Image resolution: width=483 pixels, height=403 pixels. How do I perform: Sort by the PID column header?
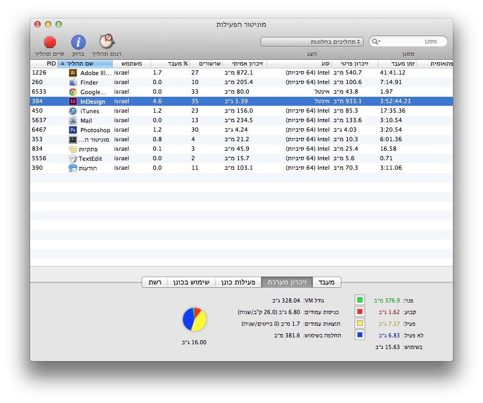[44, 63]
